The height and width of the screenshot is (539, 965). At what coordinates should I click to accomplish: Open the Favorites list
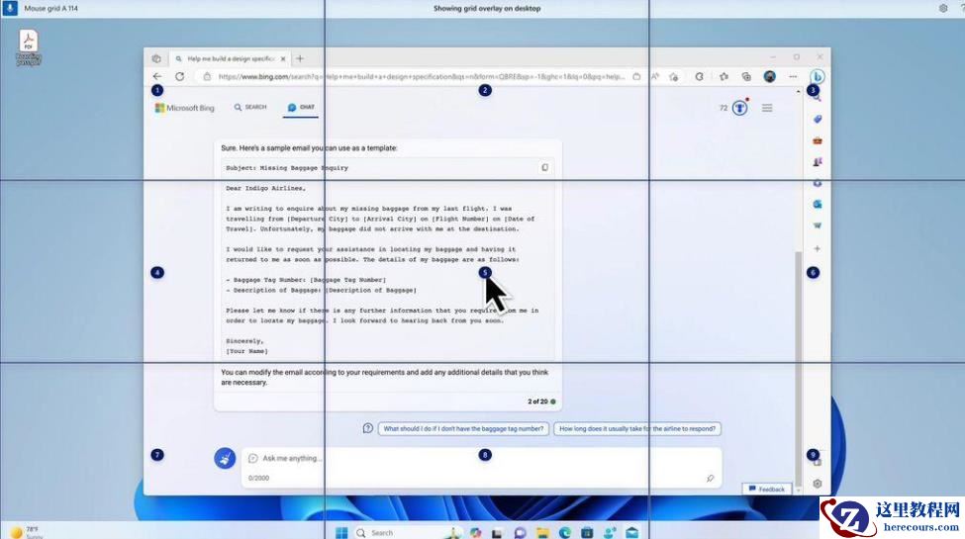click(724, 76)
